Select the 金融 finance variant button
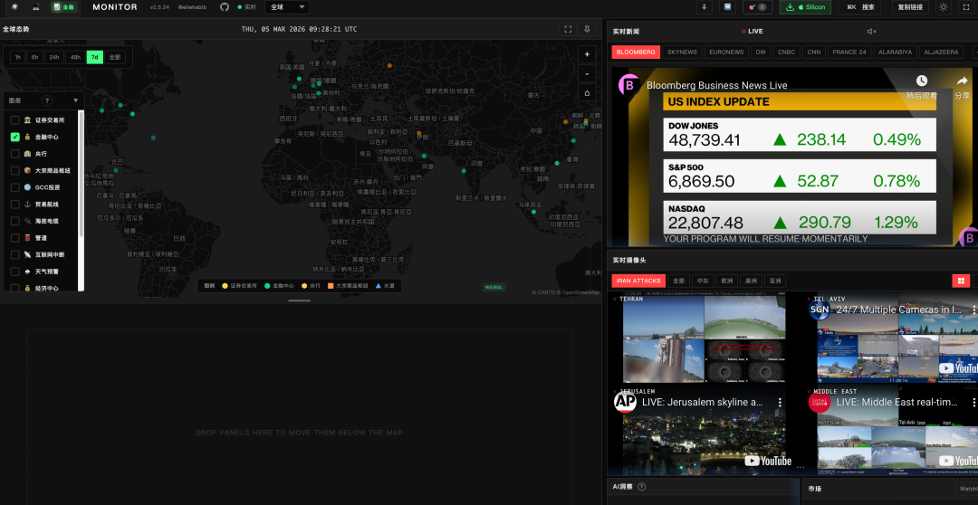Image resolution: width=978 pixels, height=505 pixels. 63,7
